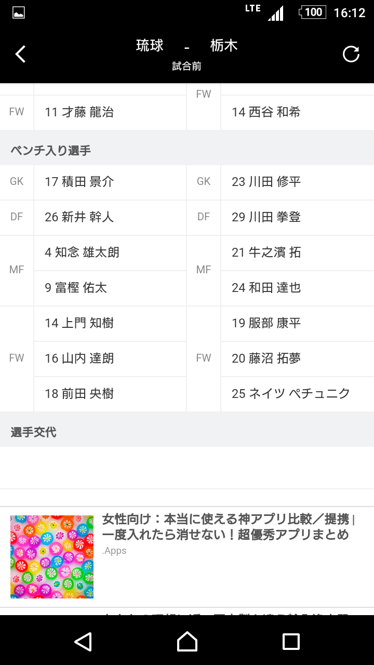Tap the .Apps ad source label
This screenshot has width=374, height=665.
(114, 551)
